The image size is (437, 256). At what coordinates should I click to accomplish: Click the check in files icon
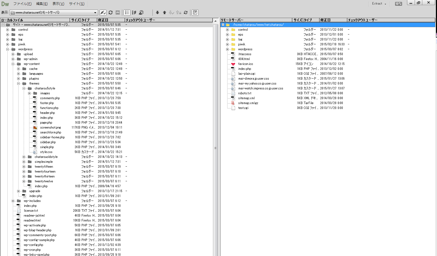click(x=179, y=13)
